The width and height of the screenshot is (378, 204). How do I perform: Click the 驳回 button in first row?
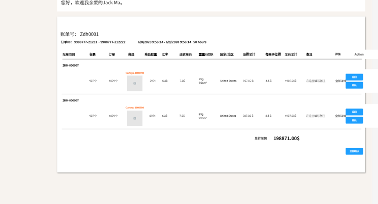click(354, 77)
